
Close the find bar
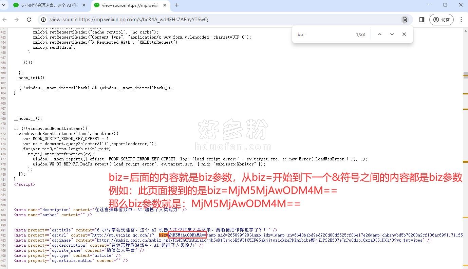click(x=404, y=34)
